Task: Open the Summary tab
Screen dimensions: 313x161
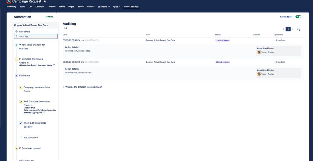Action: 12,7
